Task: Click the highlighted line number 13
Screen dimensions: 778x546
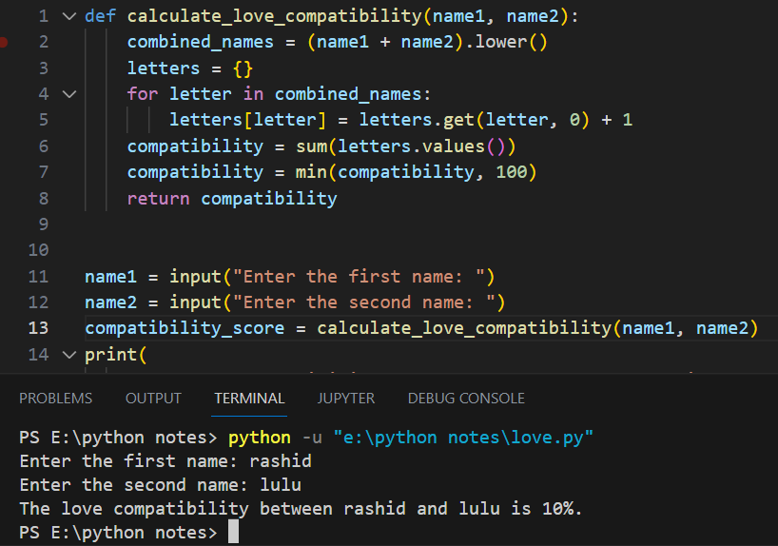Action: click(39, 328)
